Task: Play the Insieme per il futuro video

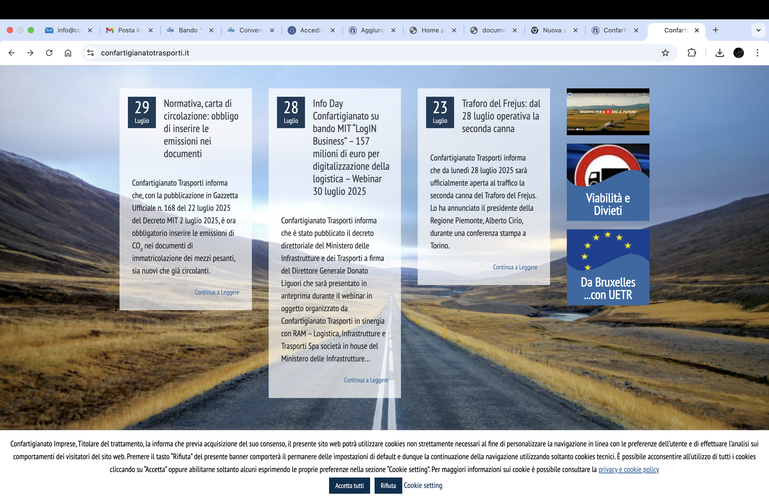Action: pos(608,112)
